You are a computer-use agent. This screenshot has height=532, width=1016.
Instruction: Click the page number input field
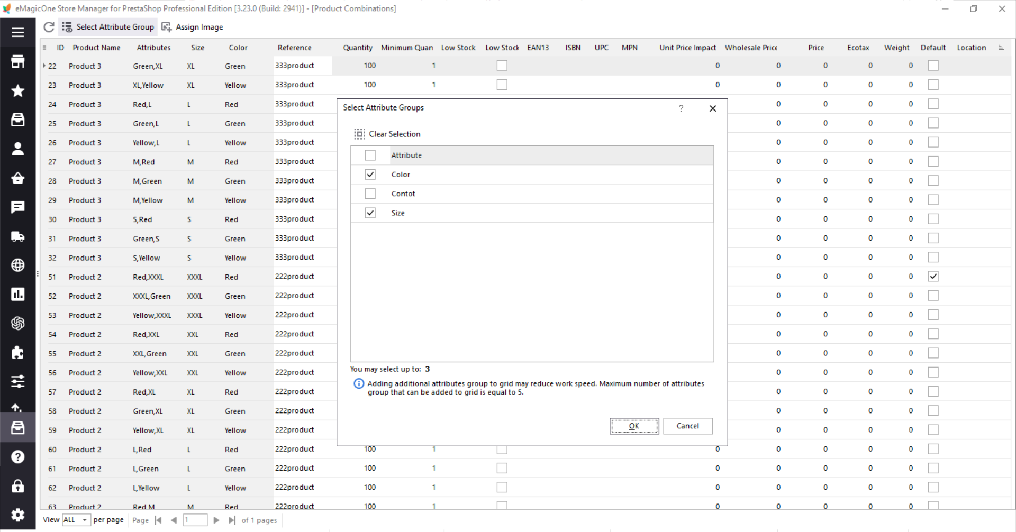(x=195, y=520)
